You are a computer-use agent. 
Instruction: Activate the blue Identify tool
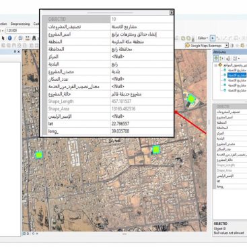[9, 38]
